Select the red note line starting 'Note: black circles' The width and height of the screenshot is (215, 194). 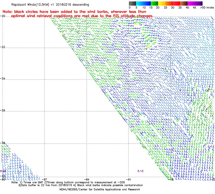pos(74,12)
